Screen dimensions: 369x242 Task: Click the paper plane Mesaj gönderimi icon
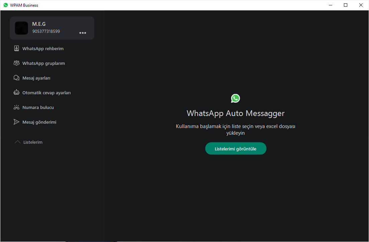(16, 122)
